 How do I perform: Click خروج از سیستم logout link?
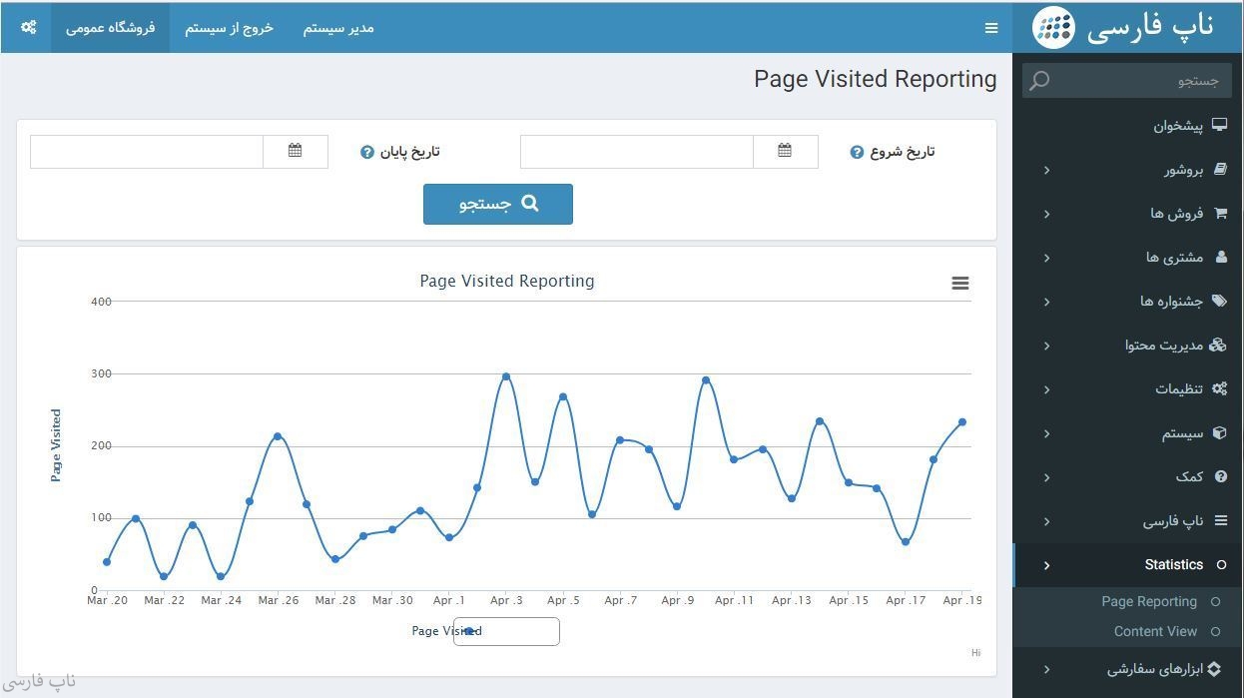pyautogui.click(x=229, y=28)
